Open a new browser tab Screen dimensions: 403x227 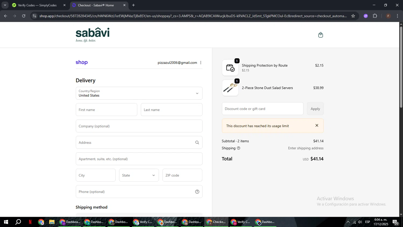point(134,5)
